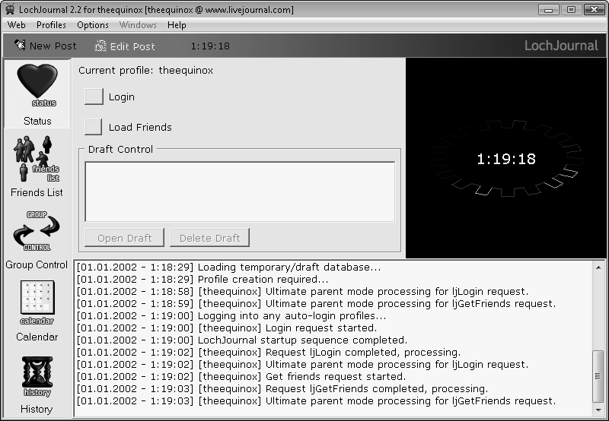Minimize the LochJournal window
Image resolution: width=609 pixels, height=421 pixels.
(548, 9)
